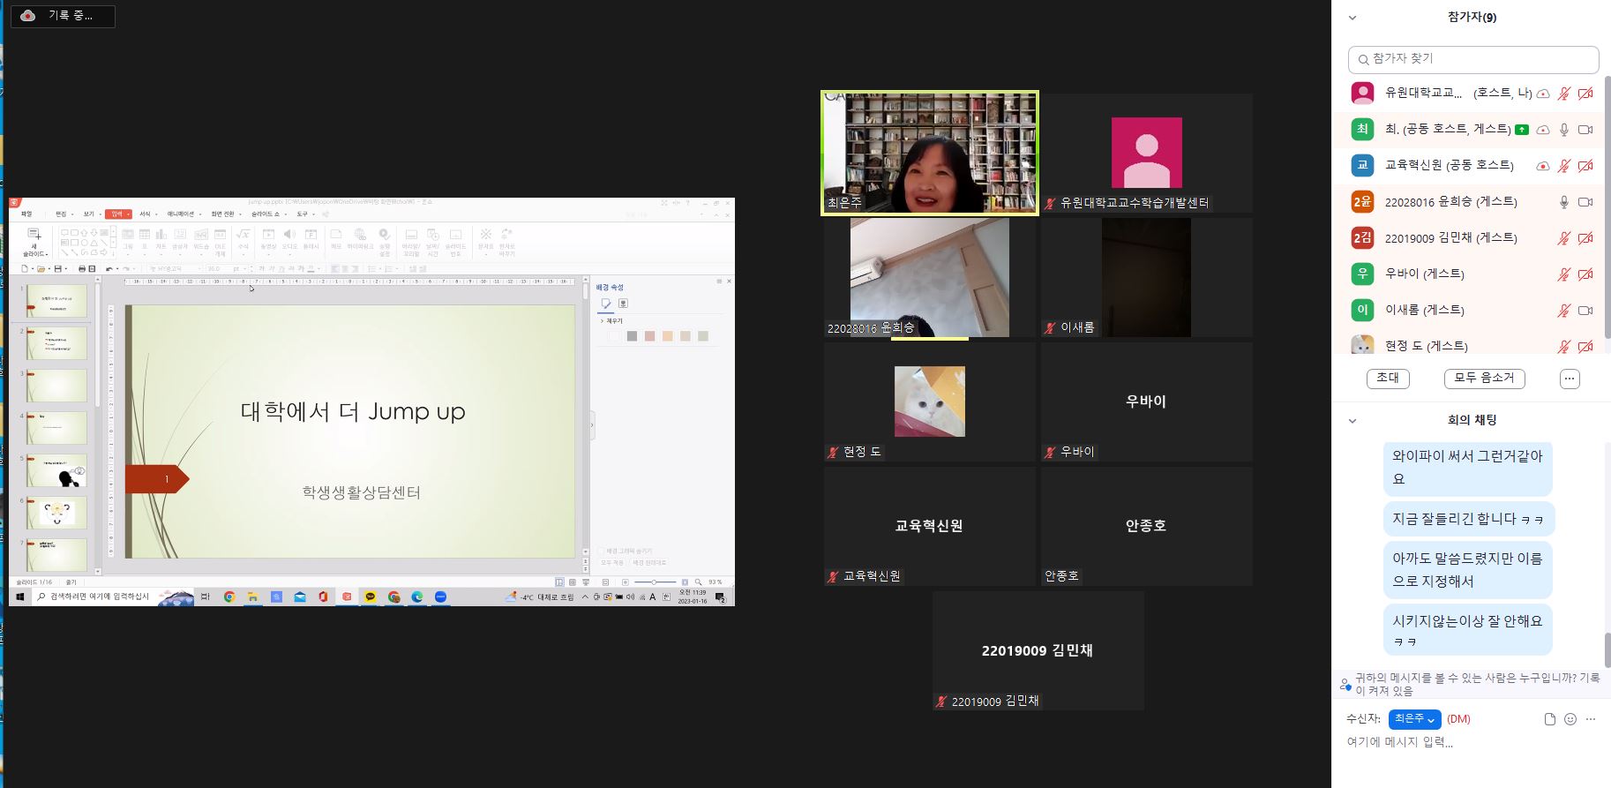
Task: Collapse the 참가자 participants panel chevron
Action: click(x=1352, y=18)
